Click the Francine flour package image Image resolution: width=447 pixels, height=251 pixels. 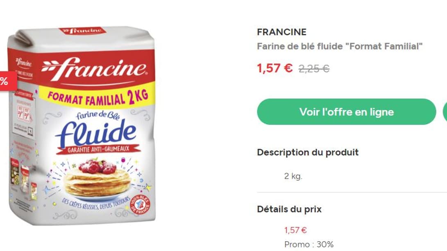(82, 127)
